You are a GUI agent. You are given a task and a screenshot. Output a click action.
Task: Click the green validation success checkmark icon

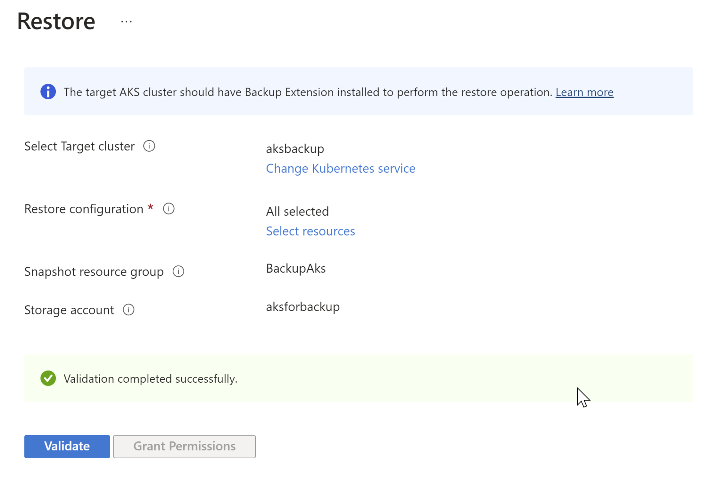coord(48,378)
